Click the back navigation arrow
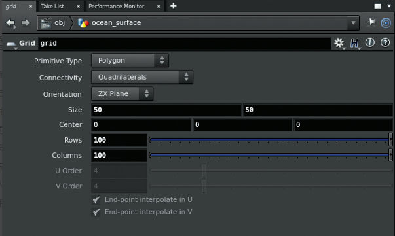The image size is (395, 236). (10, 23)
